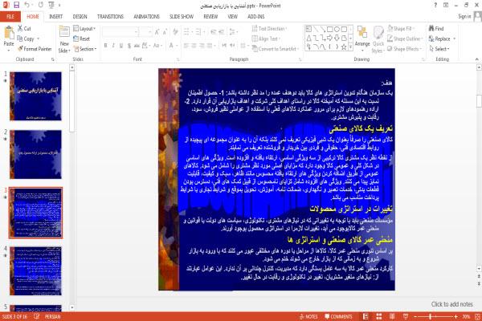Insert a New Slide
Viewport: 482px width, 321px height.
pyautogui.click(x=64, y=39)
